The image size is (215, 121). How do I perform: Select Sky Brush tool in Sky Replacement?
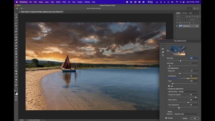point(163,49)
